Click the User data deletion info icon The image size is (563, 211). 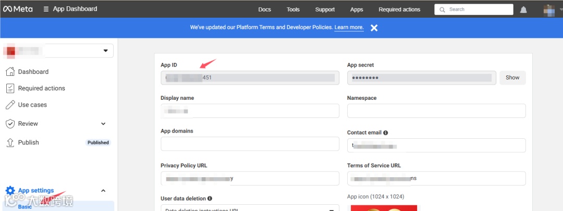[x=210, y=199]
